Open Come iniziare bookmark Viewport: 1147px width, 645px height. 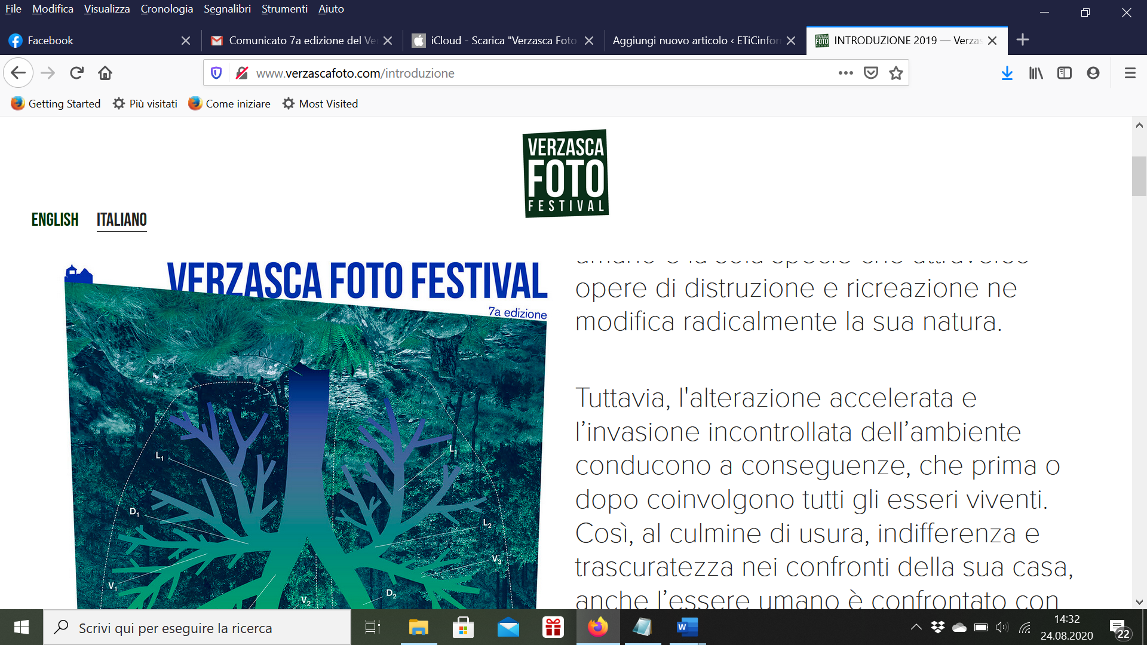[x=229, y=103]
